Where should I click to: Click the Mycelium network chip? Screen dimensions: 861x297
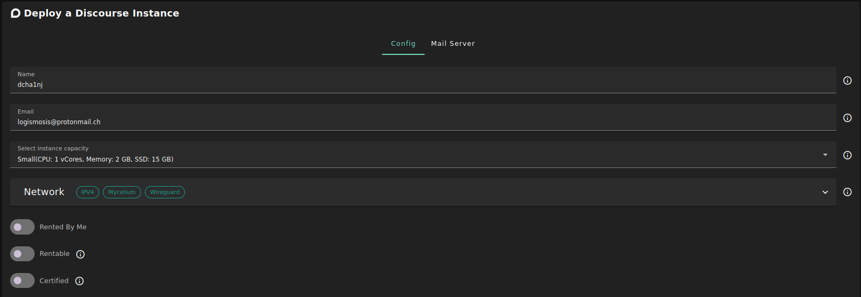tap(121, 192)
